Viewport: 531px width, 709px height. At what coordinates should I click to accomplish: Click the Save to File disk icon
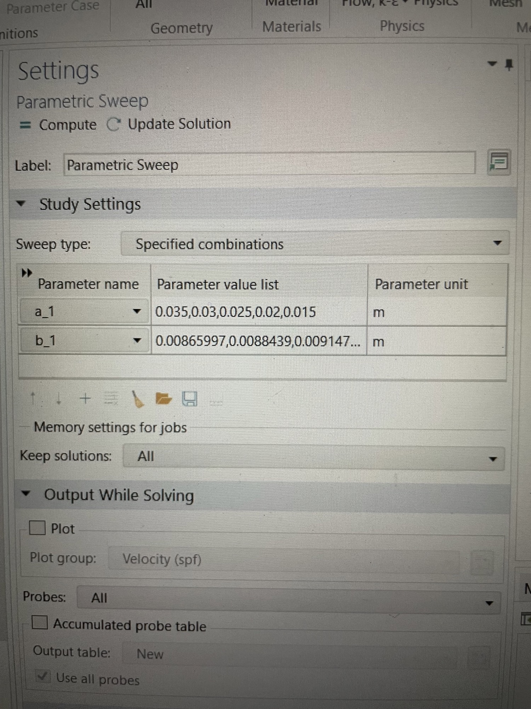coord(189,399)
